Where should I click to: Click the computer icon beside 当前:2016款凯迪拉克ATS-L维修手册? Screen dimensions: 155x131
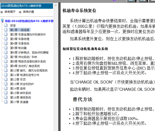[2, 20]
